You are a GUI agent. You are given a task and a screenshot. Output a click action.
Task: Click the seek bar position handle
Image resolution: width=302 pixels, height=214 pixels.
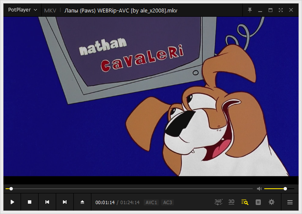(x=11, y=189)
